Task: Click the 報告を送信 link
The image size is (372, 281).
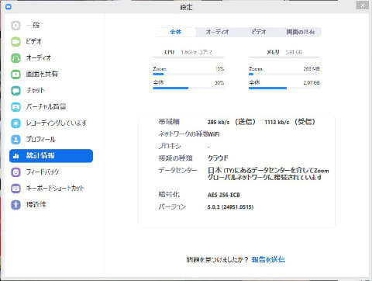Action: (x=268, y=259)
